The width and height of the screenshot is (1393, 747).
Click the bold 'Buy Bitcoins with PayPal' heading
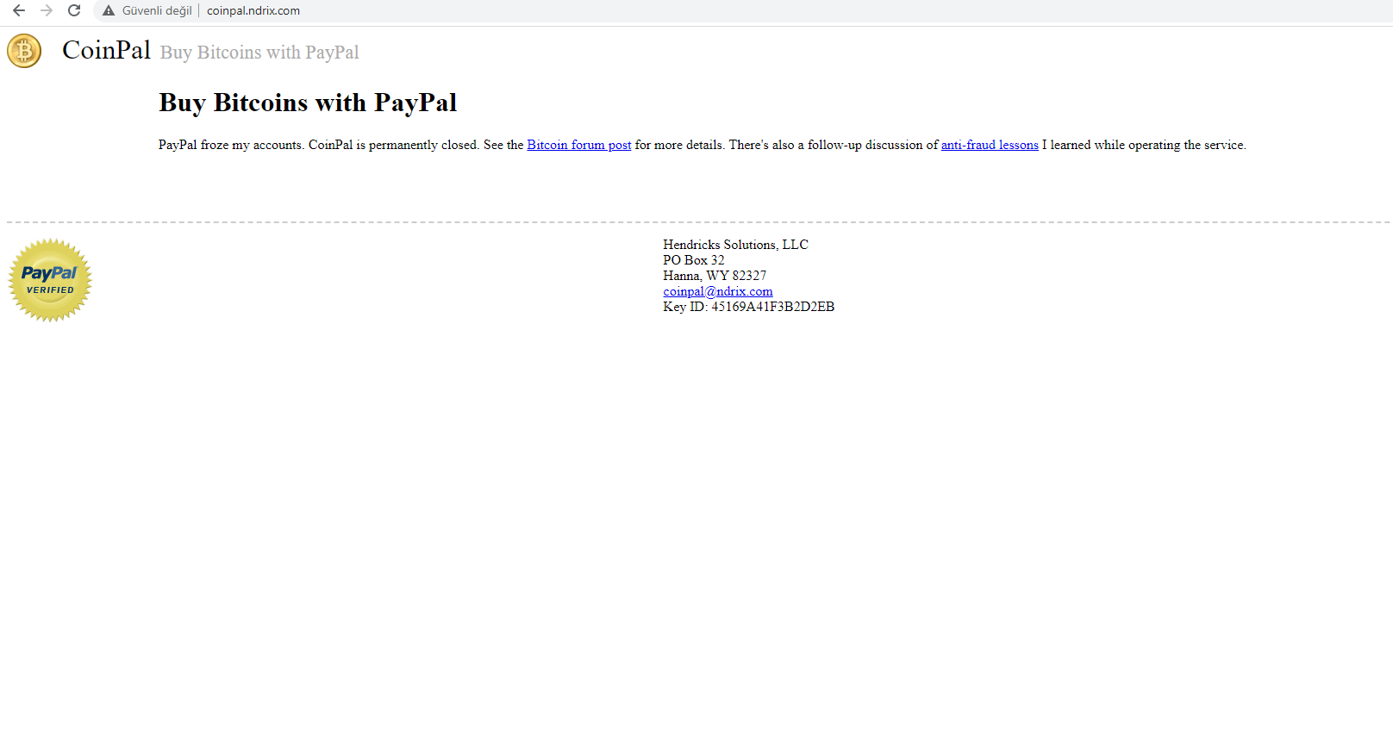point(308,103)
